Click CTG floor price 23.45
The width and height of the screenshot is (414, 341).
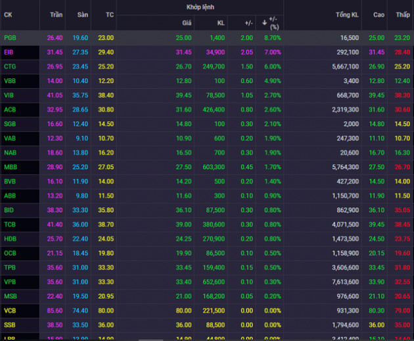[x=80, y=66]
